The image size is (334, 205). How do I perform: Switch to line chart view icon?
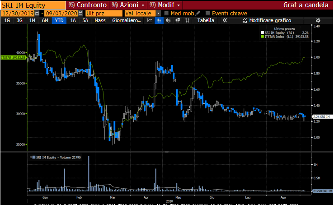150,20
